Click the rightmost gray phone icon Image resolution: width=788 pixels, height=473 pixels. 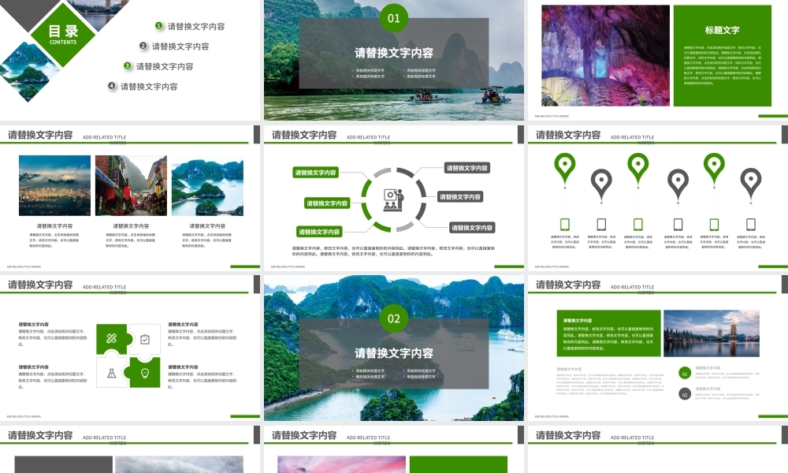click(x=751, y=224)
